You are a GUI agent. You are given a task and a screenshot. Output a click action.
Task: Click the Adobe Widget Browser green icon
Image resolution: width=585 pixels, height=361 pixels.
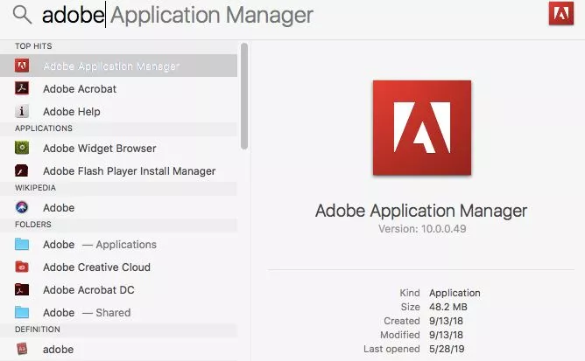click(x=22, y=148)
